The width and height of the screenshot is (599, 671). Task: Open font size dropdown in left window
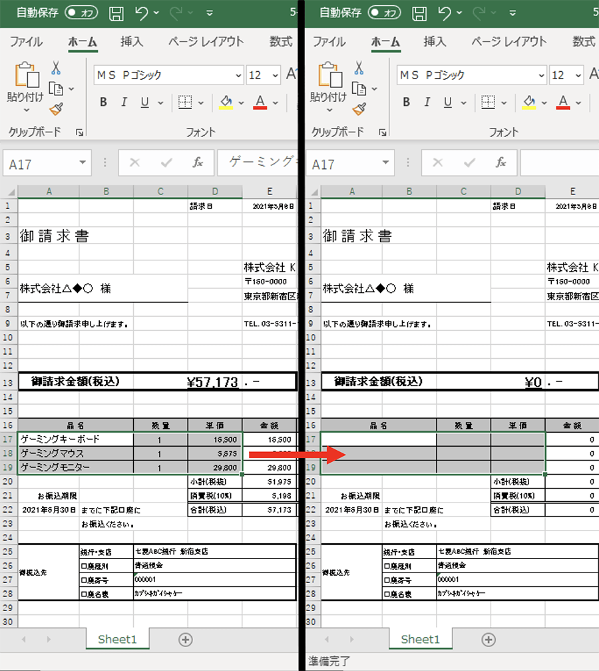276,76
